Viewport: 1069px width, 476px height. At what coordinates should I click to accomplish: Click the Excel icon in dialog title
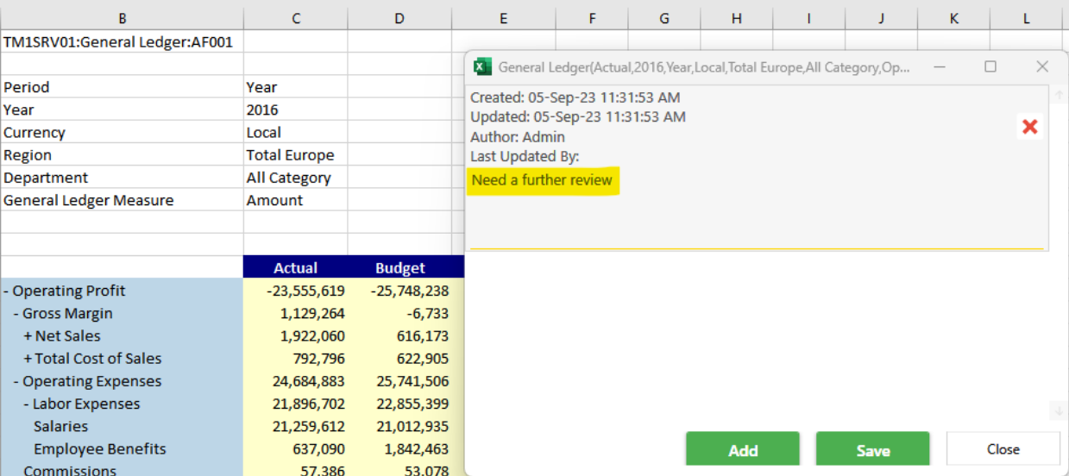483,66
